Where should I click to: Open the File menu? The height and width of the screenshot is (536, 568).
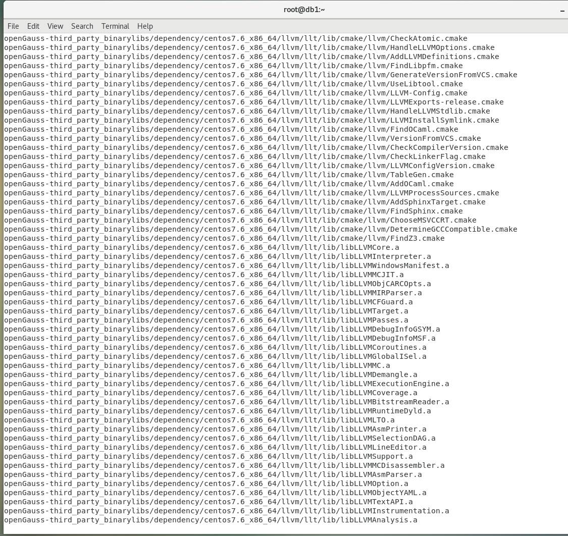coord(13,26)
